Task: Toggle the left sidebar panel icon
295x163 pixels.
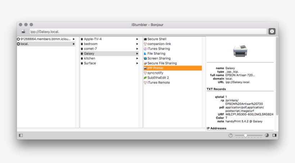Action: [21, 135]
